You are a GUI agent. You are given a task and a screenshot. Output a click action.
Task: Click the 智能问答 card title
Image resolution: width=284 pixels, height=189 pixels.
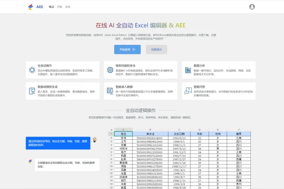click(x=199, y=87)
